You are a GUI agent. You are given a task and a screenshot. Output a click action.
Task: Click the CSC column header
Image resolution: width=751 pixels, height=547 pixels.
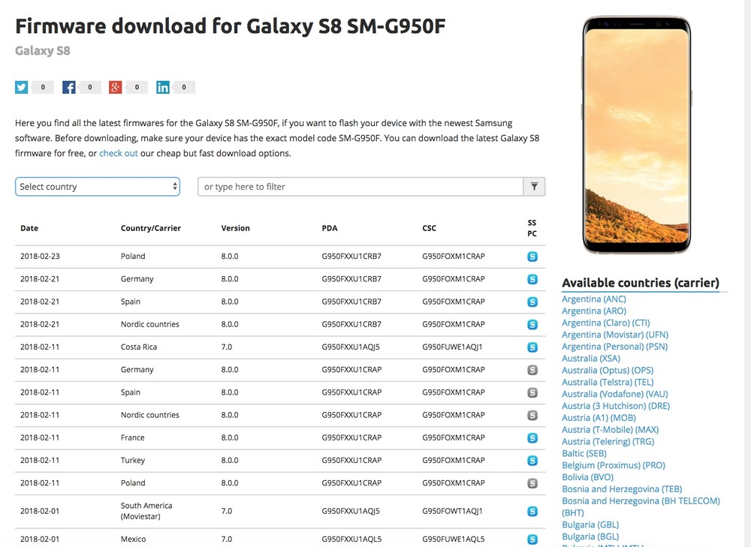[429, 228]
